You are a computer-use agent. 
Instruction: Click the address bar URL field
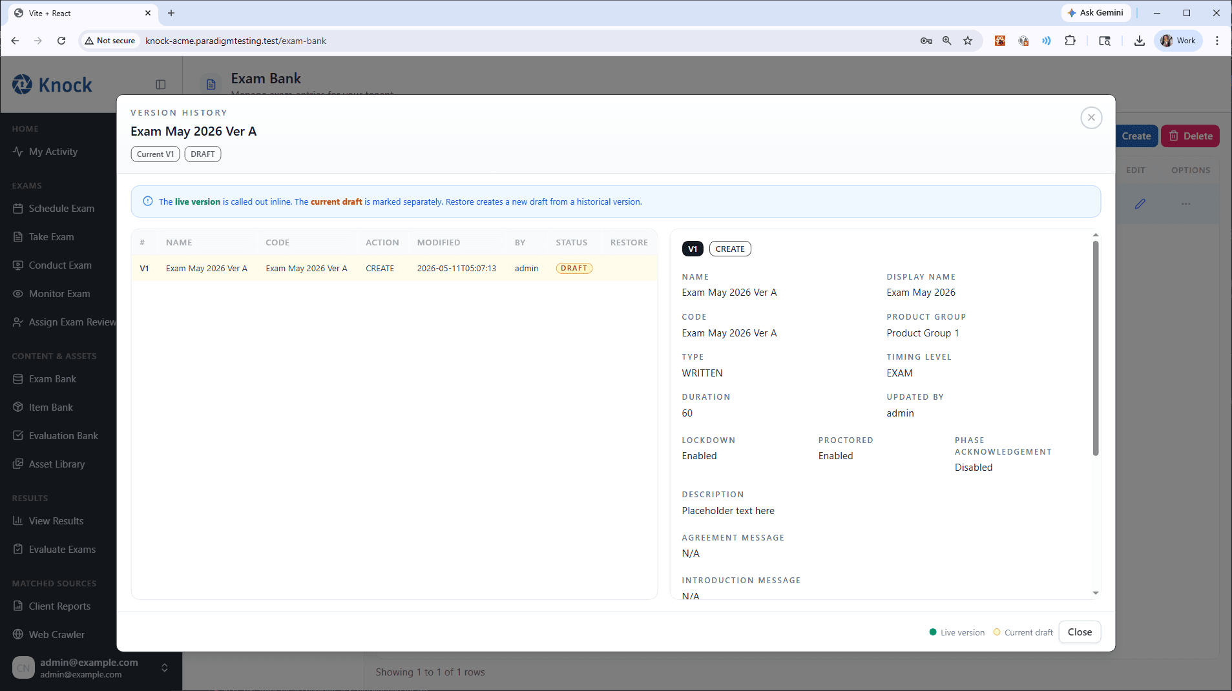[530, 41]
